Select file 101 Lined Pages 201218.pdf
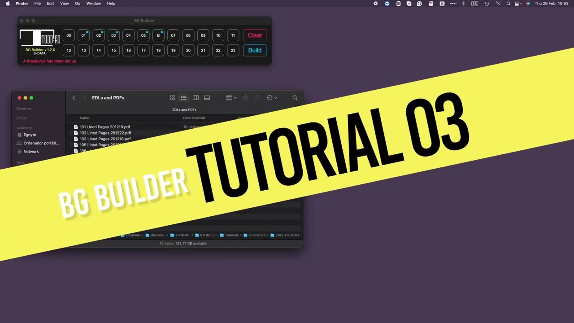Image resolution: width=574 pixels, height=323 pixels. (x=104, y=127)
